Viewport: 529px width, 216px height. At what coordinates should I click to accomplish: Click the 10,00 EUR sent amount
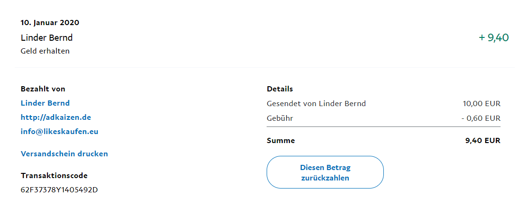[482, 104]
